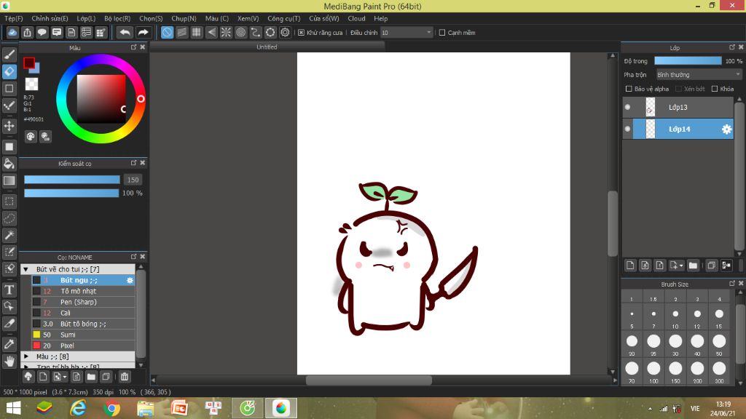Open the Bộ lọc(R) menu

tap(117, 18)
